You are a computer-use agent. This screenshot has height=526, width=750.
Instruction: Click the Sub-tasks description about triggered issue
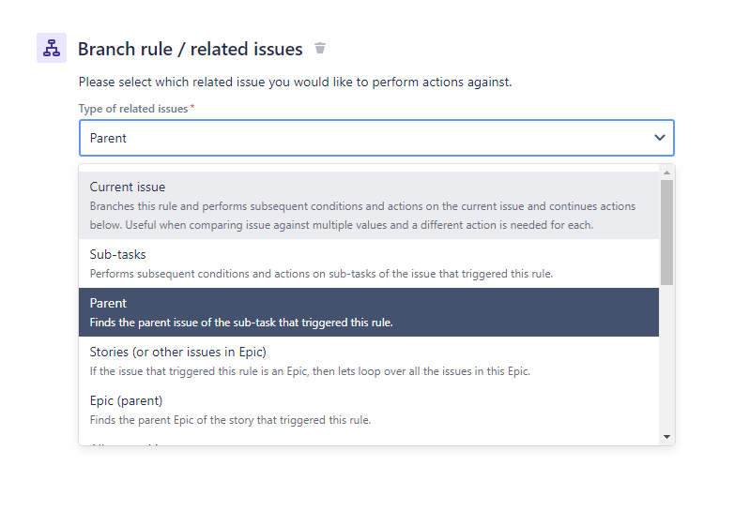(321, 274)
